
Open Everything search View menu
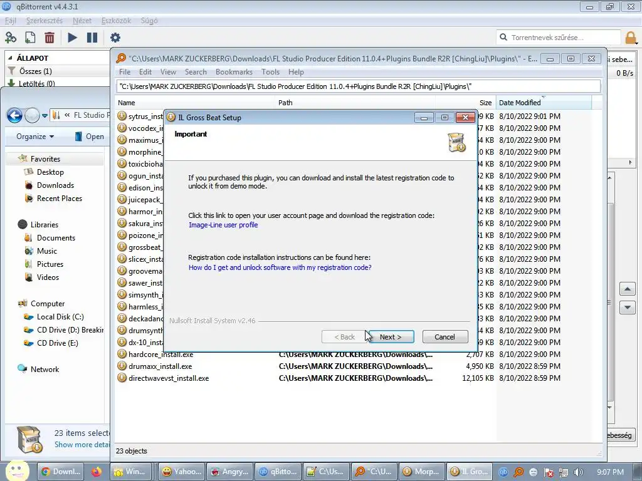tap(168, 72)
